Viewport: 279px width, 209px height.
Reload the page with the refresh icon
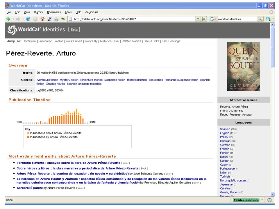28,19
